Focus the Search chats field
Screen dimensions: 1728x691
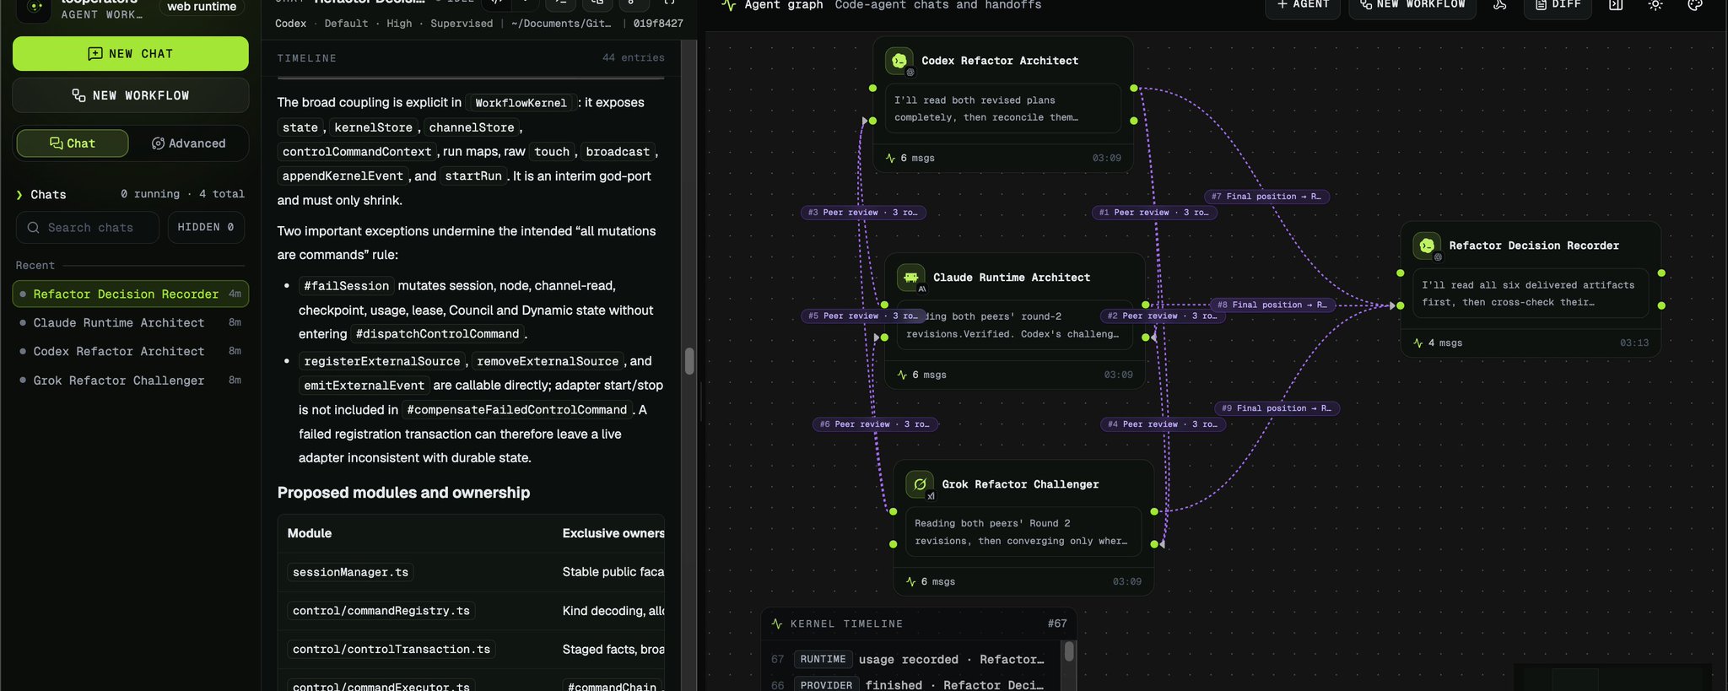[x=88, y=228]
